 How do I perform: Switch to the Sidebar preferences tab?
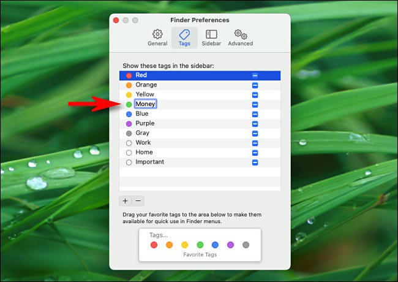point(211,37)
